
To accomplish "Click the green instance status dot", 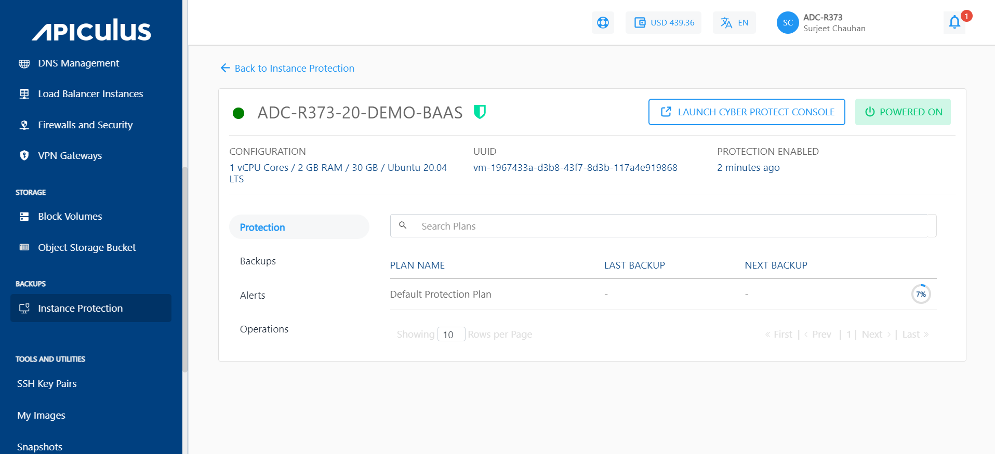I will click(238, 113).
